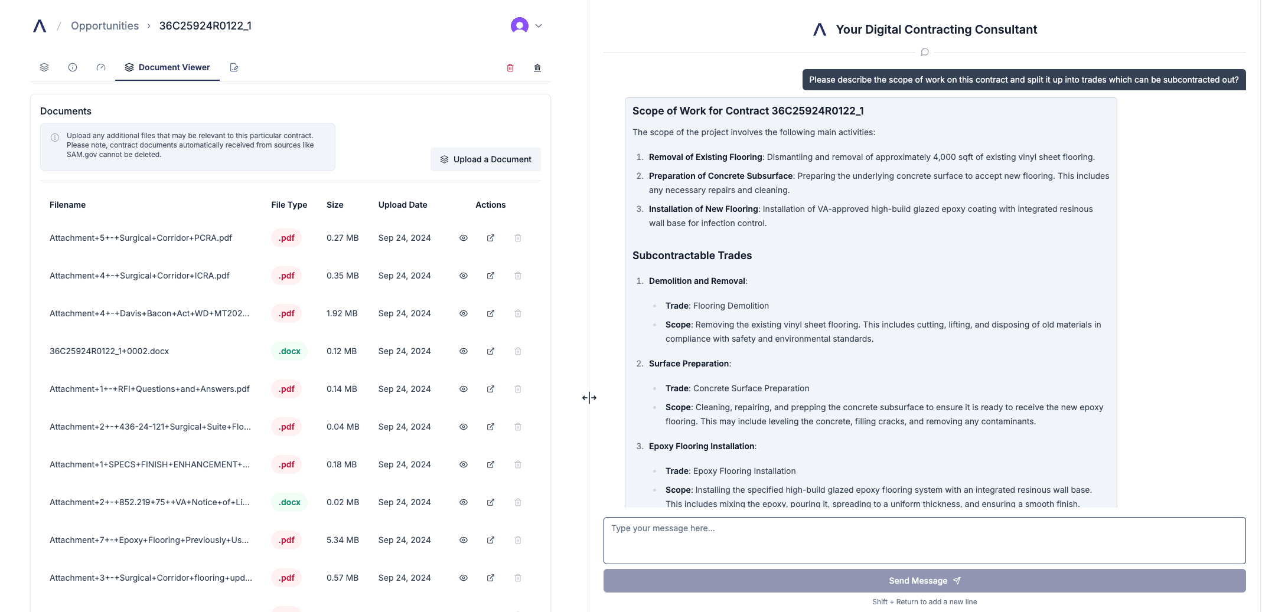Preview Attachment+5 Surgical Corridor PCRA.pdf with eye icon
This screenshot has width=1262, height=612.
464,238
